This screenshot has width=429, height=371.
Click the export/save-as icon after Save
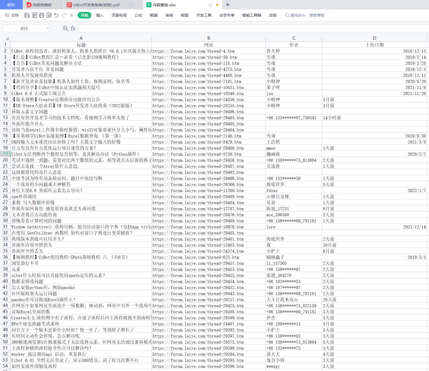tap(34, 15)
